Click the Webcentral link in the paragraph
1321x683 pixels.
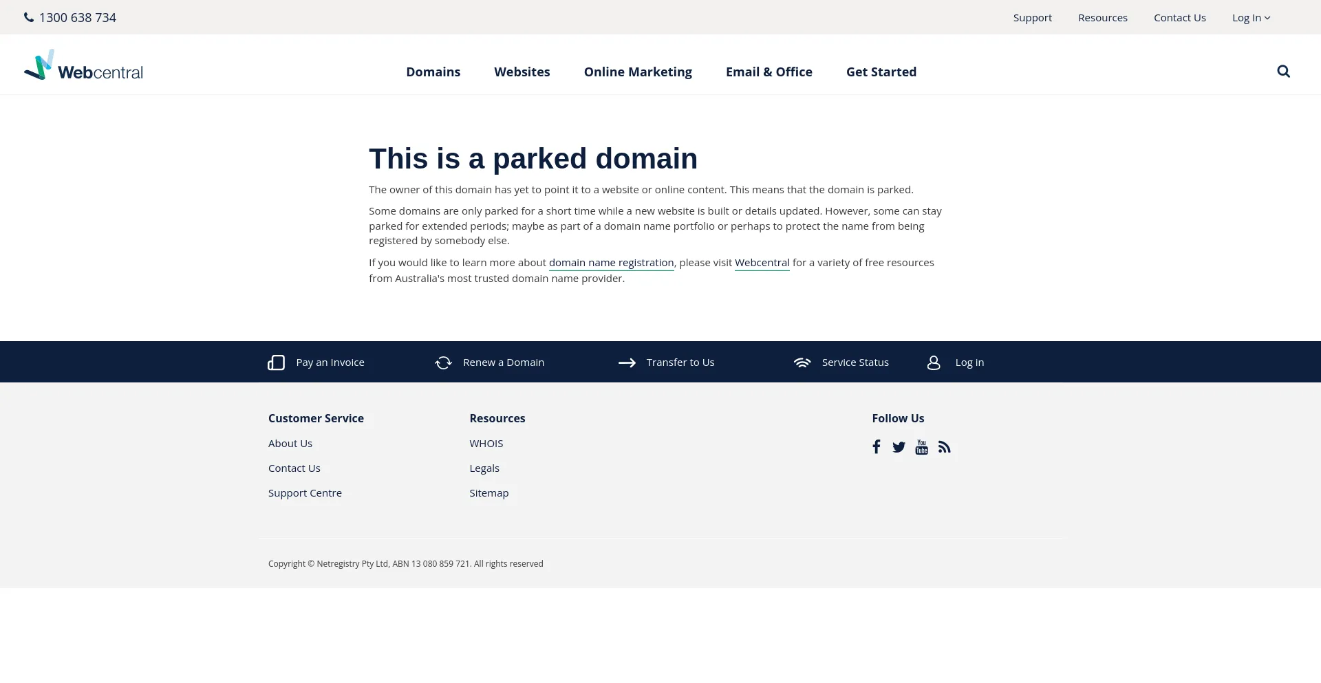[762, 263]
